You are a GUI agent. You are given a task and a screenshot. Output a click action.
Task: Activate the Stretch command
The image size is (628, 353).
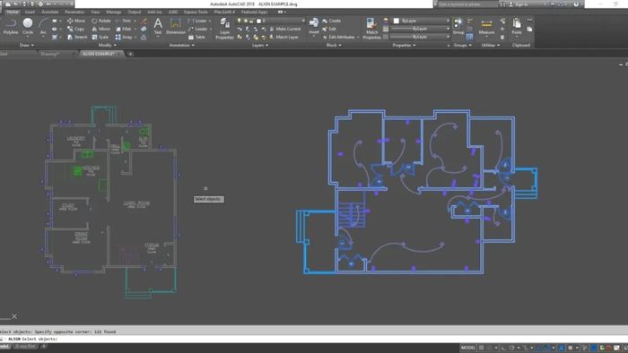coord(77,37)
